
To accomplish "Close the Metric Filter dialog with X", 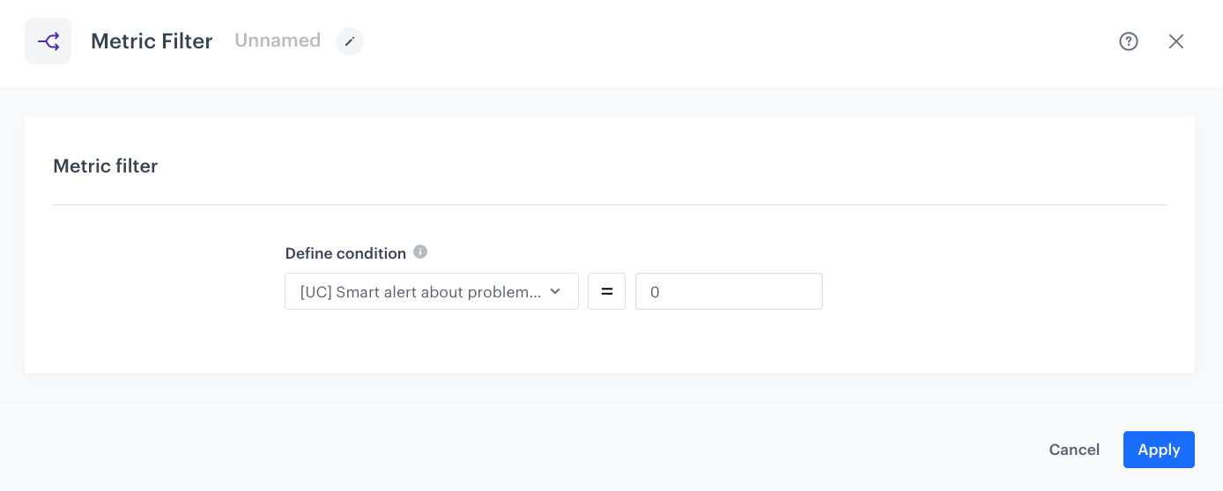I will coord(1176,41).
